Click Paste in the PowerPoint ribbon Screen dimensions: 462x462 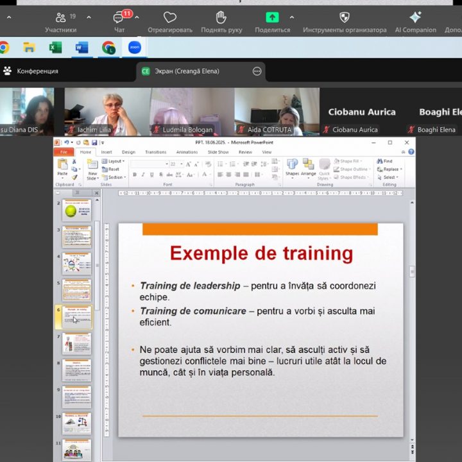pyautogui.click(x=62, y=167)
